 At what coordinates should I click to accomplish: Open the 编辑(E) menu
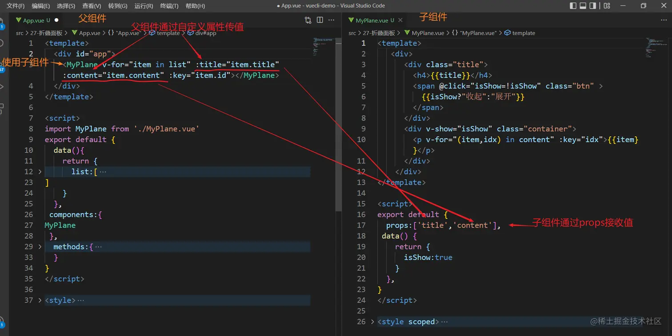point(41,6)
